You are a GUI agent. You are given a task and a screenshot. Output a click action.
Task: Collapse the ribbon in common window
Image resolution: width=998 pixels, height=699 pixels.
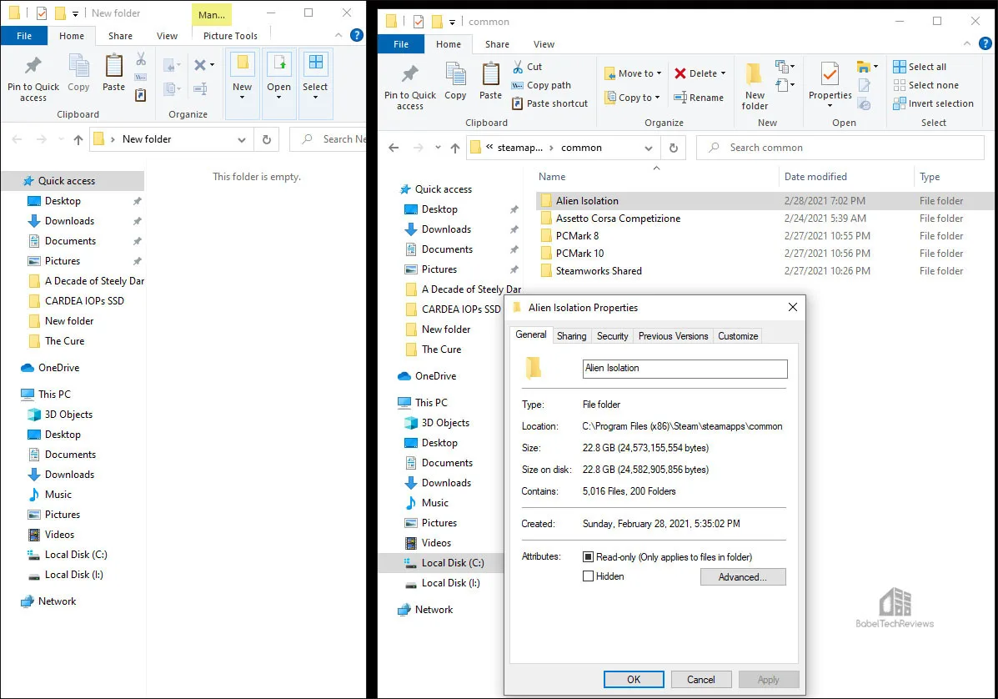967,44
